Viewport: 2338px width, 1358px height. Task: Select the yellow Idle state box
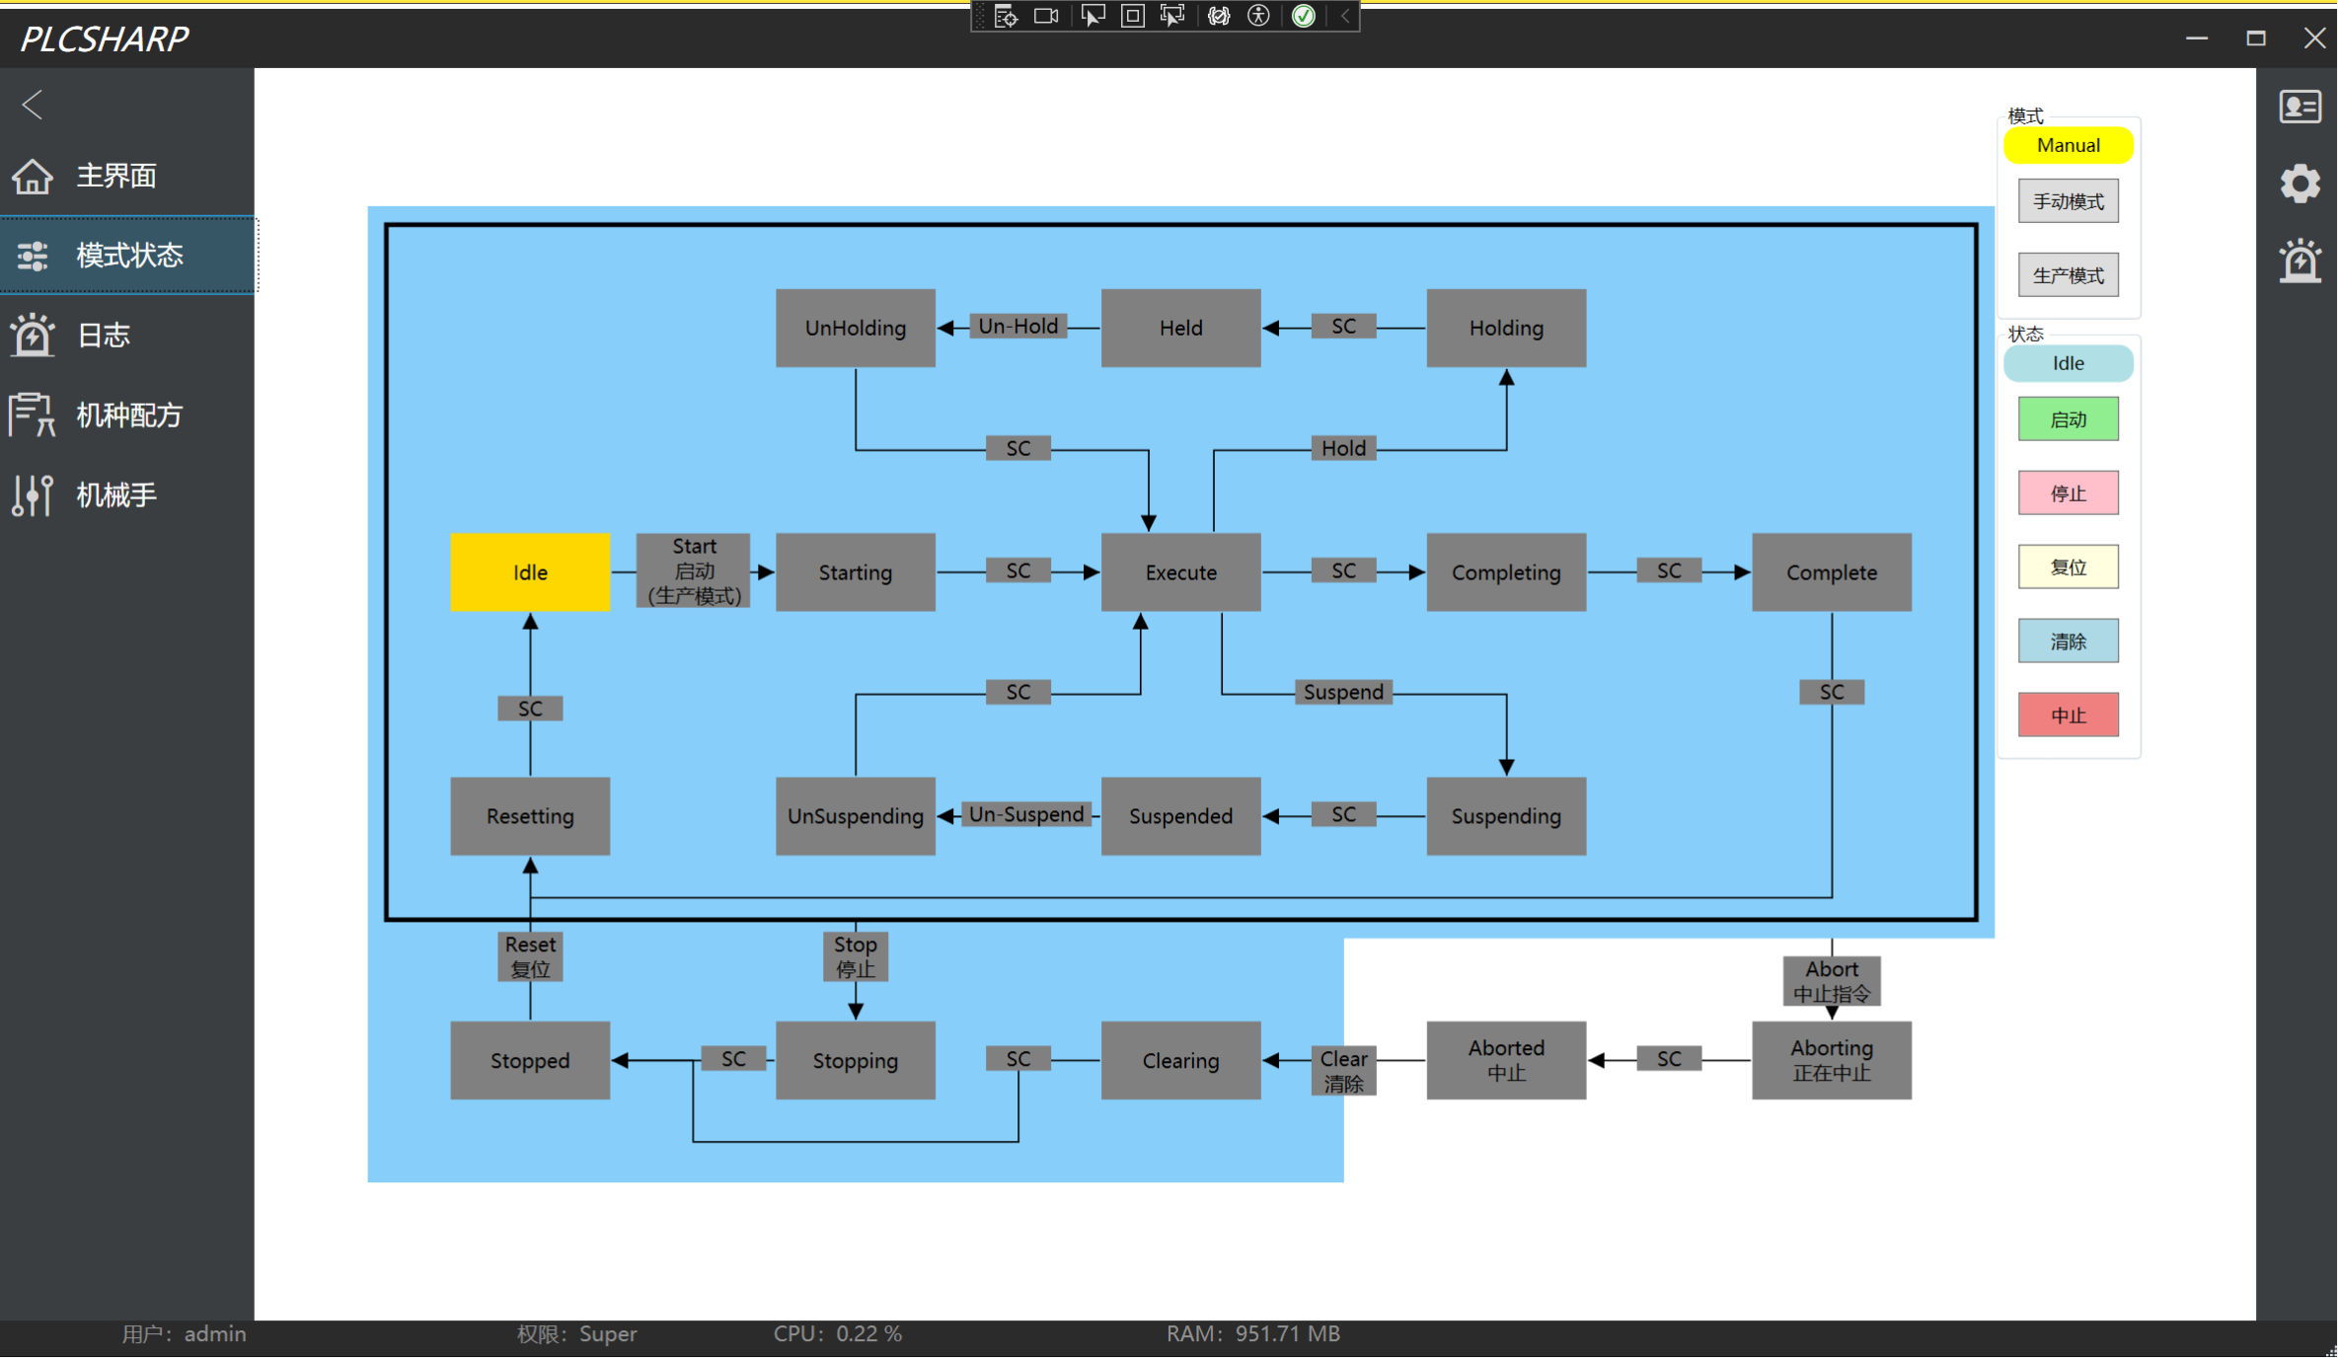(x=530, y=572)
